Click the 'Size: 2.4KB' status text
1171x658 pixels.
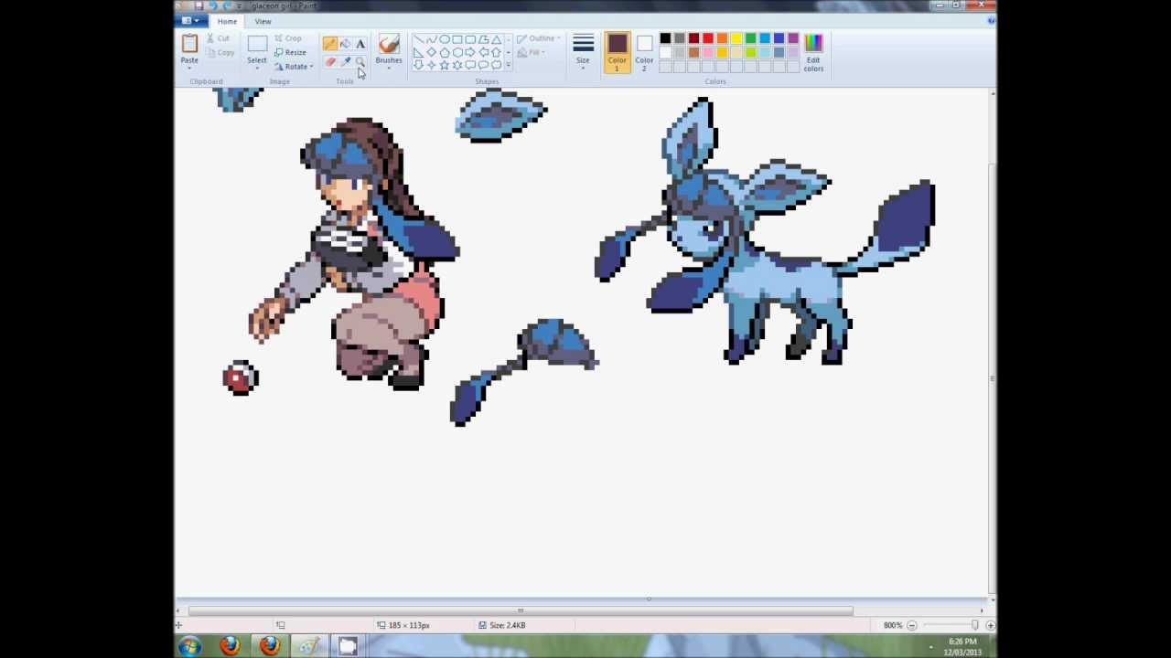coord(508,625)
